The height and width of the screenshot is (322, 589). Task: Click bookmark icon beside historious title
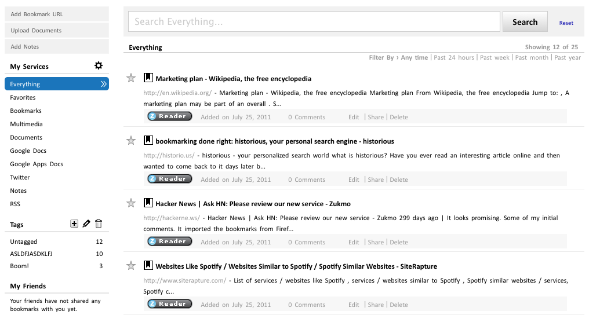[148, 140]
